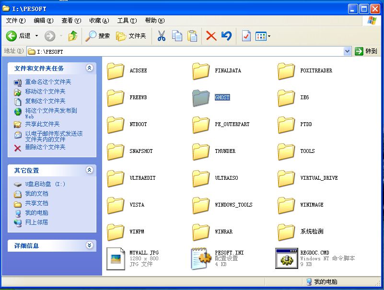Select the FOXITREADER folder icon

(x=286, y=71)
